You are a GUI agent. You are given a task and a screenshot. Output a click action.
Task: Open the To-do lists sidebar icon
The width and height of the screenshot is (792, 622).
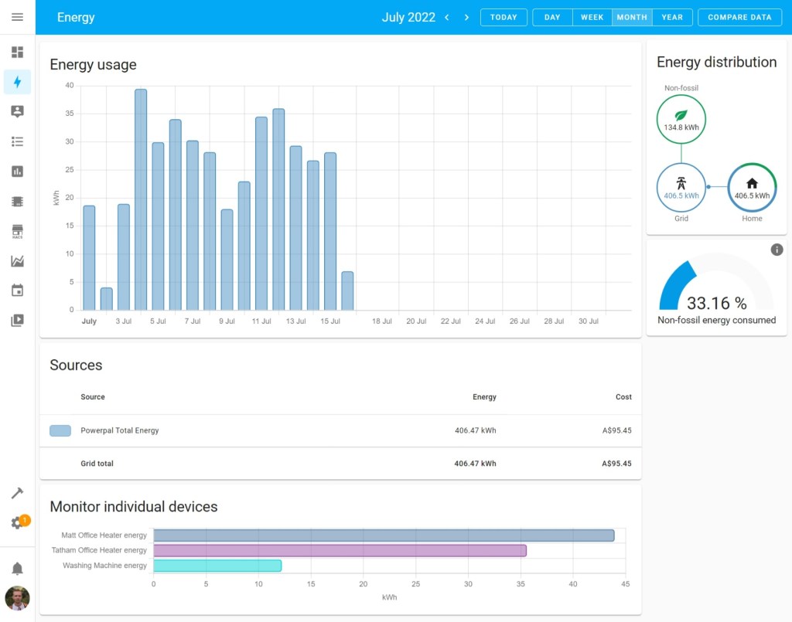pos(17,141)
